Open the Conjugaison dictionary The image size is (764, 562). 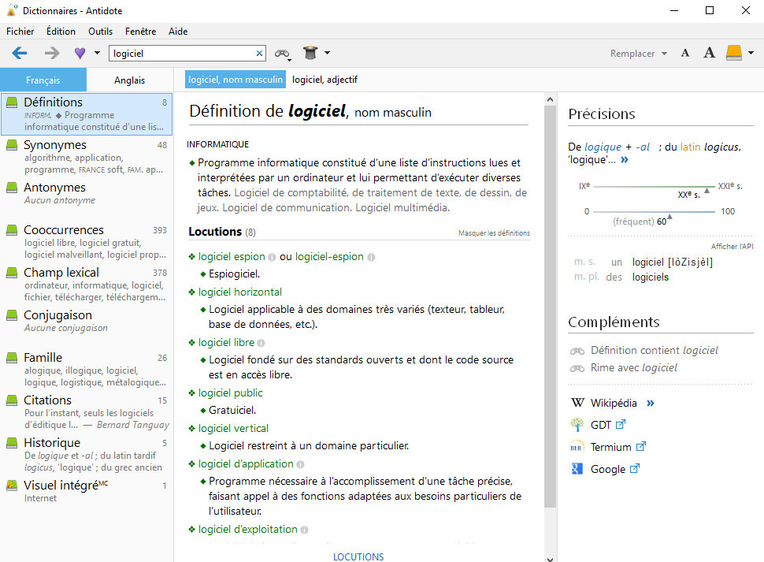87,322
